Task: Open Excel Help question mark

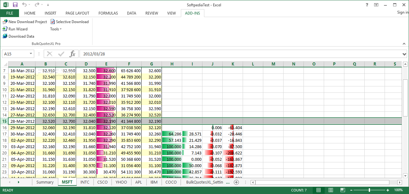Action: pyautogui.click(x=367, y=5)
